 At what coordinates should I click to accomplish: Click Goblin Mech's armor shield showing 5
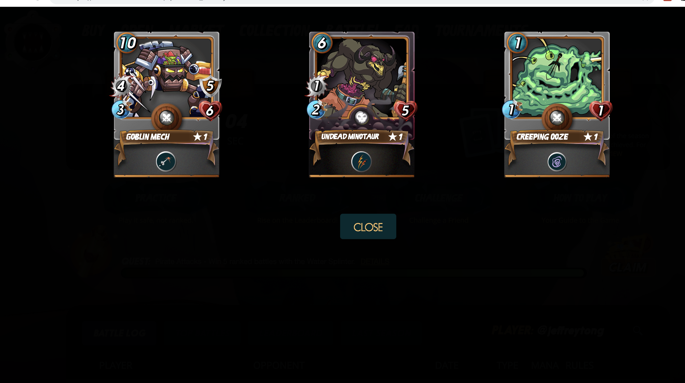(x=210, y=86)
